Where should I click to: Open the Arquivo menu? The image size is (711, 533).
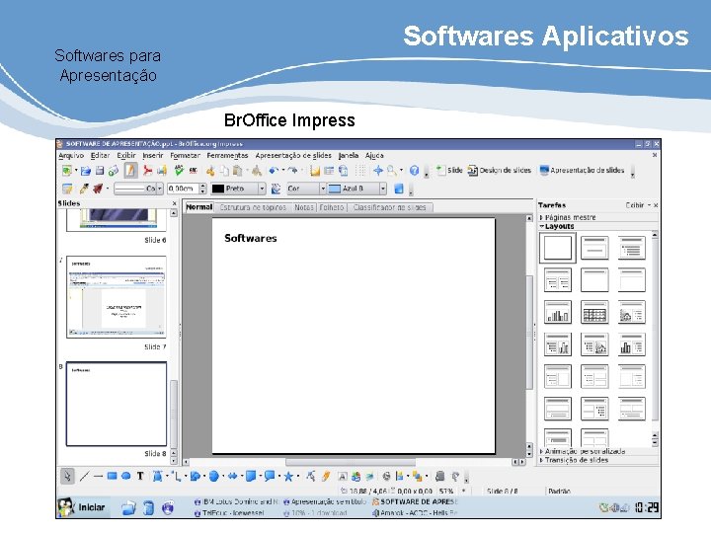point(71,156)
